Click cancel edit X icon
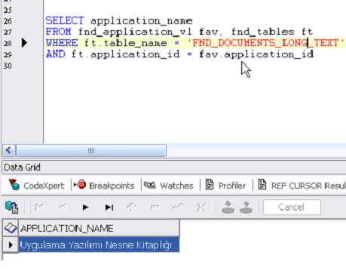 pyautogui.click(x=201, y=208)
